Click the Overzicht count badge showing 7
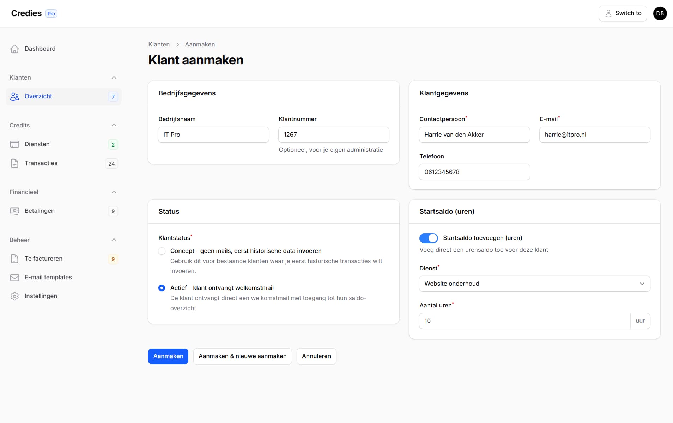The height and width of the screenshot is (423, 673). [113, 97]
